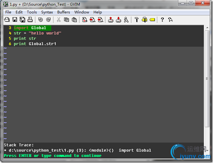Click 'Press ENTER or type command to continue'

click(53, 156)
